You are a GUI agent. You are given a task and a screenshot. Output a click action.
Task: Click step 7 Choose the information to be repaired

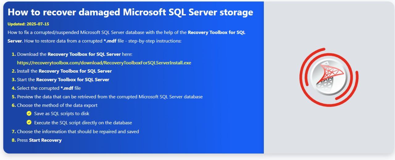coord(78,131)
